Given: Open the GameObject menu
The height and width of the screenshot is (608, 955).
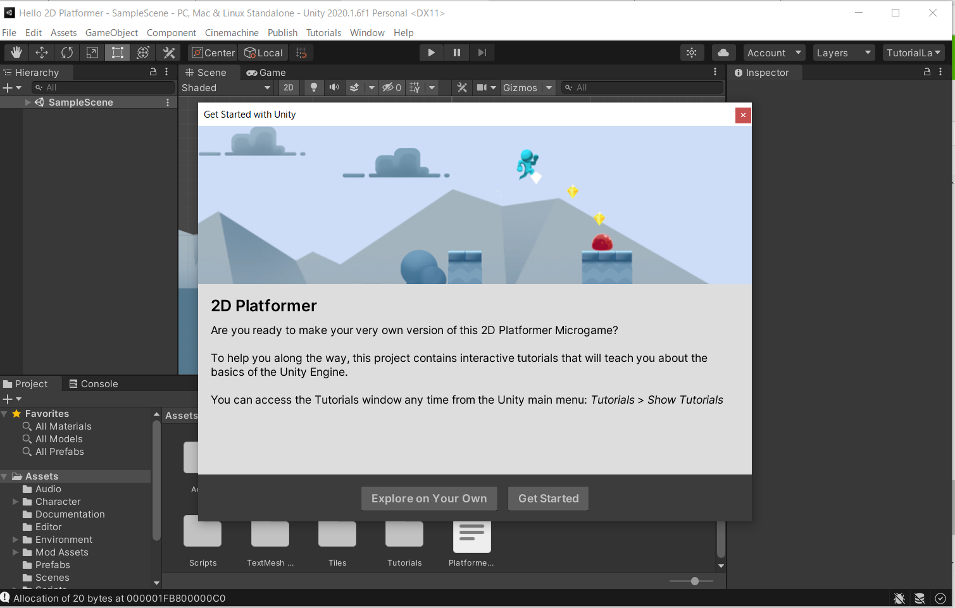Looking at the screenshot, I should click(111, 32).
